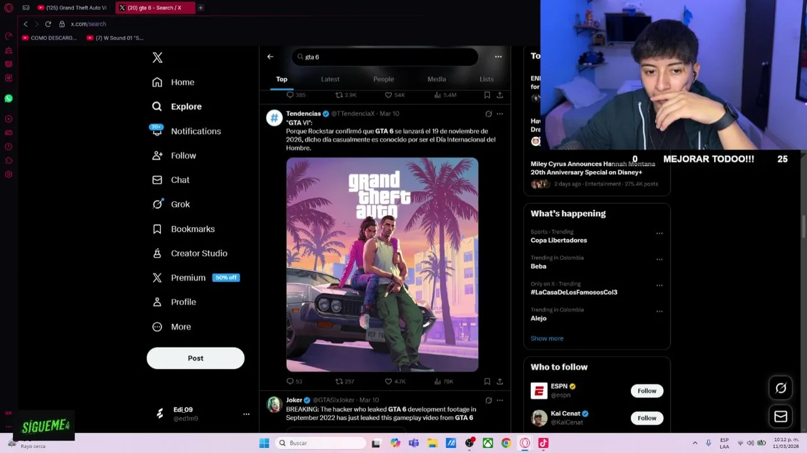Open the Grok icon on the Tendencias post

pos(489,114)
